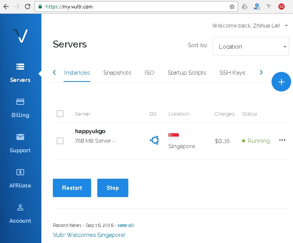
Task: Open Billing via the card icon
Action: pyautogui.click(x=20, y=102)
